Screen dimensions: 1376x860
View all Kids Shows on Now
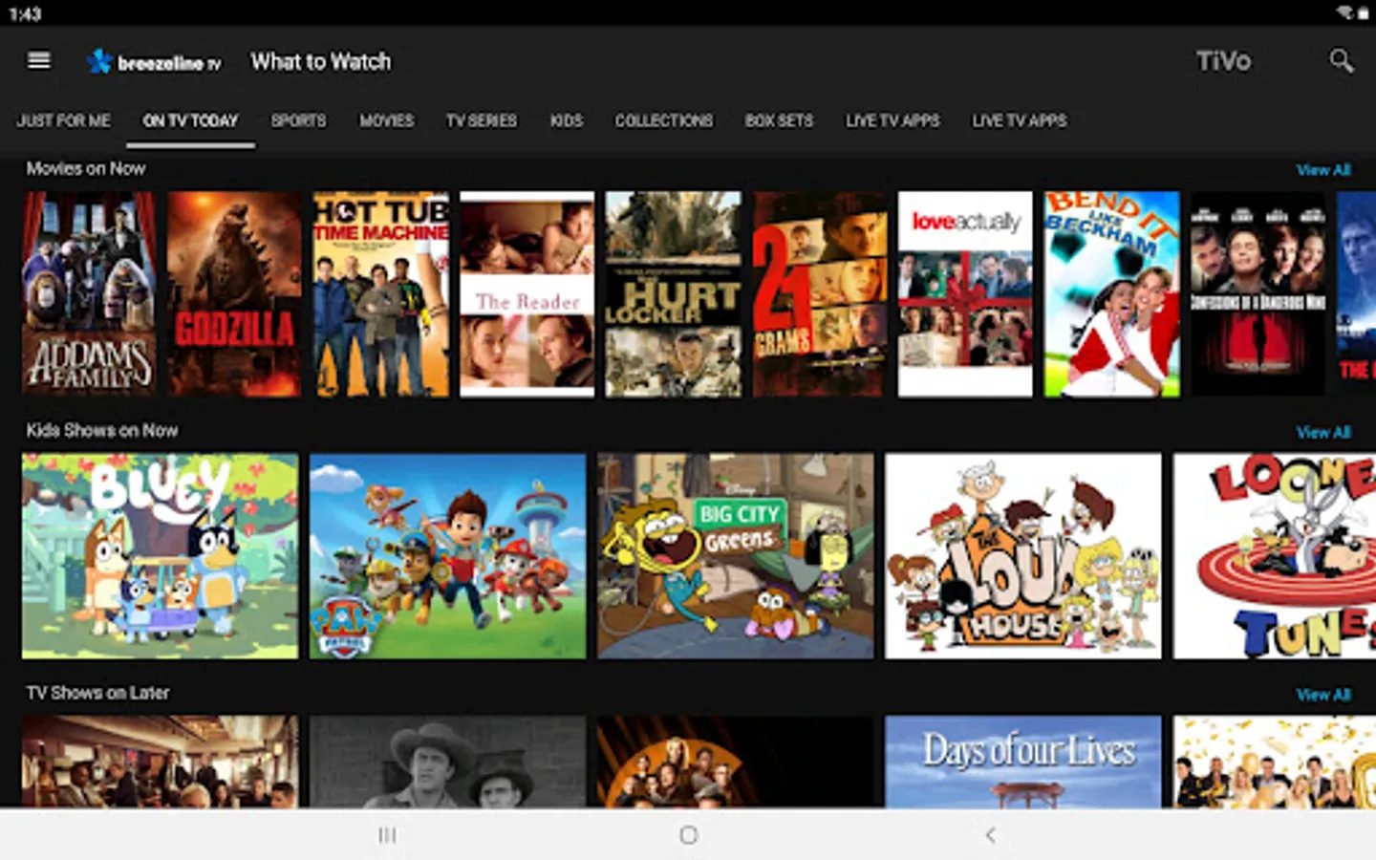click(x=1323, y=432)
